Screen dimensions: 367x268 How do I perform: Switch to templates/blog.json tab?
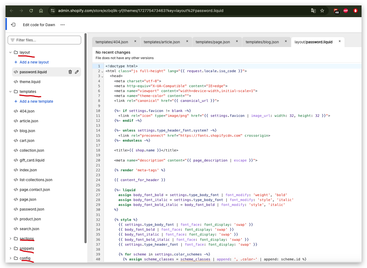262,42
